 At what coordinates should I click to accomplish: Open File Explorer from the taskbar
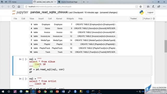[27, 91]
